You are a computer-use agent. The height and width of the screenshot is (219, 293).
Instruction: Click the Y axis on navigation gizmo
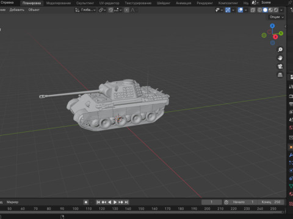coord(281,33)
